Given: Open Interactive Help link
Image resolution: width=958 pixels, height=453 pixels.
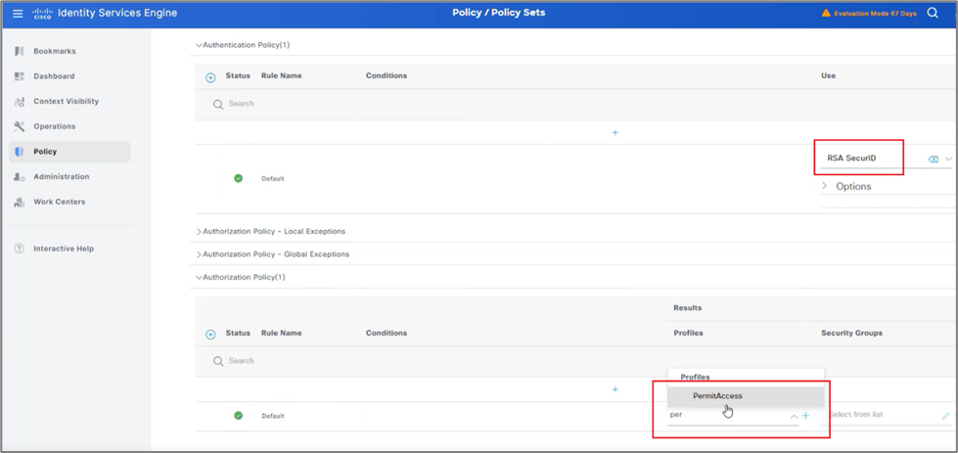Looking at the screenshot, I should coord(63,249).
